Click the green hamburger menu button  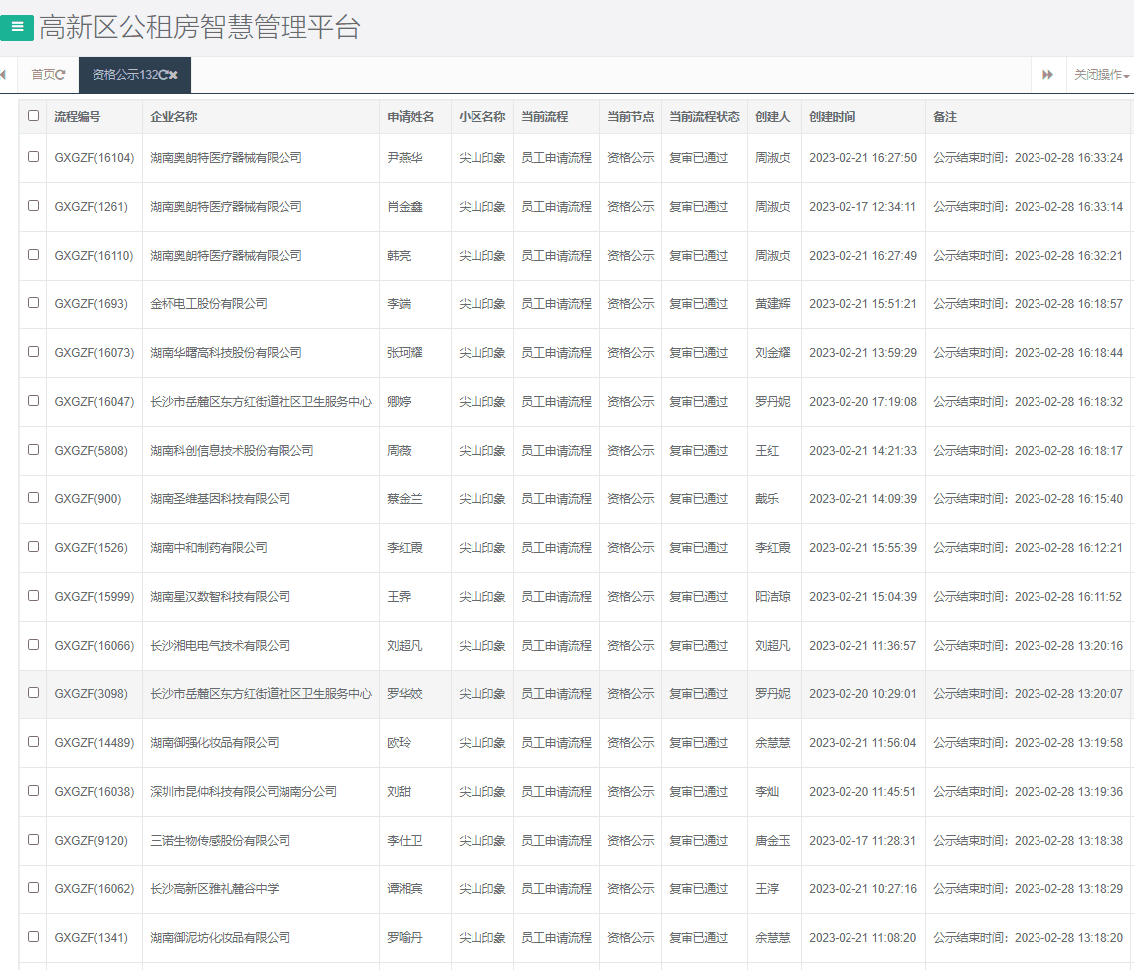pos(17,28)
